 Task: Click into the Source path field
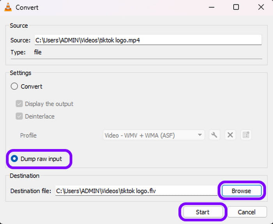(x=148, y=40)
